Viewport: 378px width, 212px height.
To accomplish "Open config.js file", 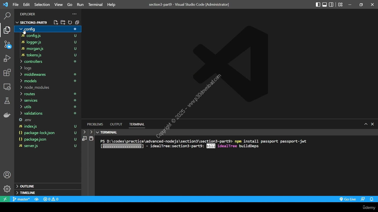I will (48, 35).
